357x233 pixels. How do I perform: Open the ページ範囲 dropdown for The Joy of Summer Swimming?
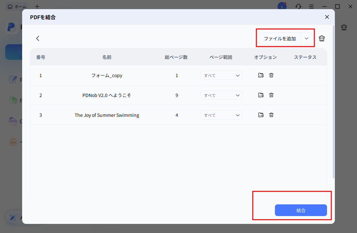pyautogui.click(x=221, y=115)
